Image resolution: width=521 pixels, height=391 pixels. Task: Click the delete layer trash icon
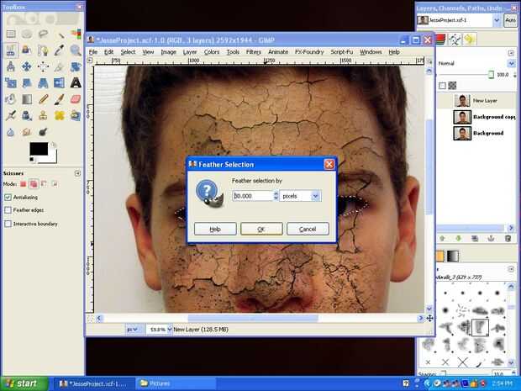508,238
